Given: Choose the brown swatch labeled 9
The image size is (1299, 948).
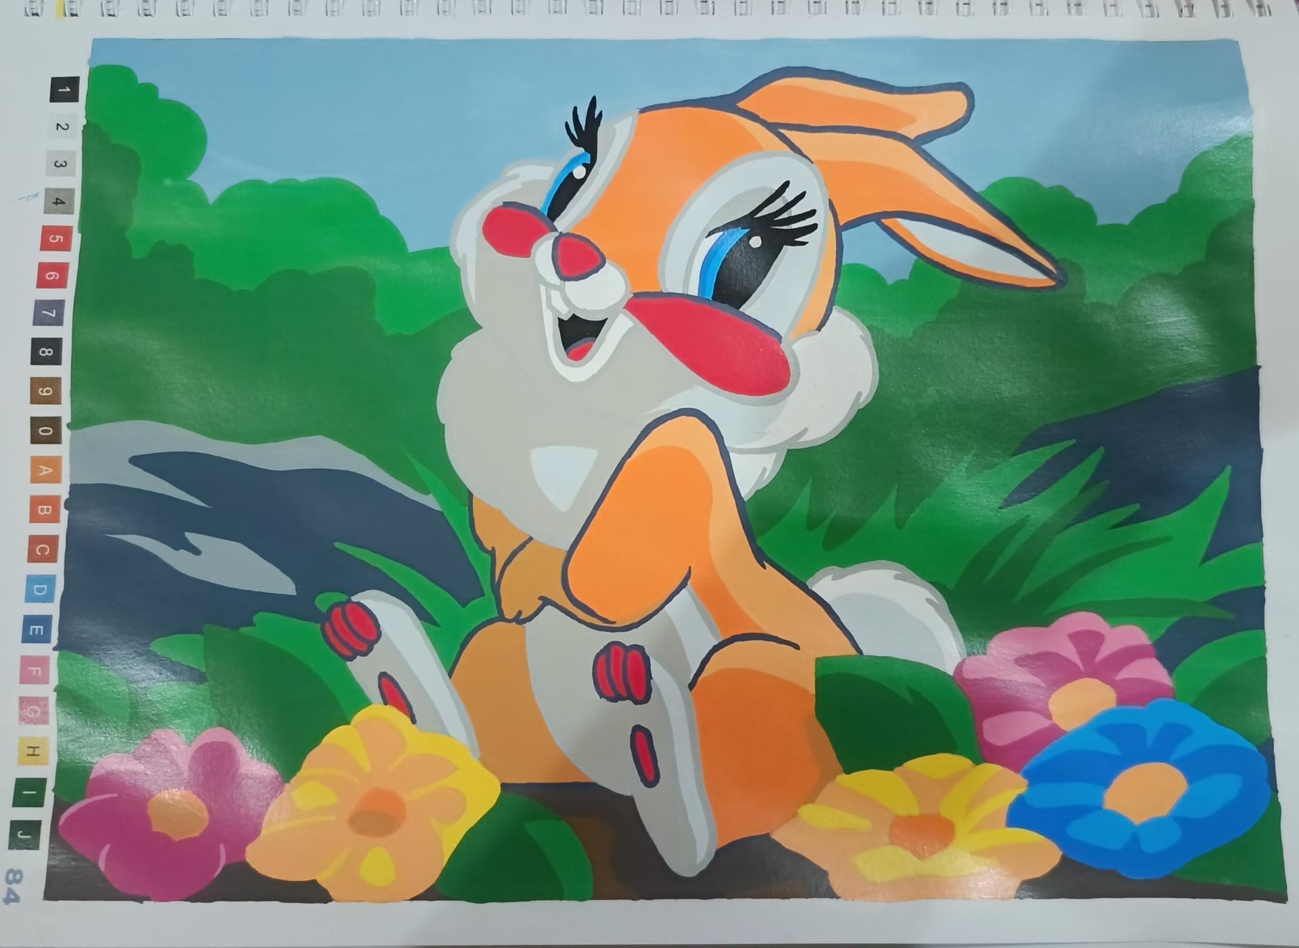Looking at the screenshot, I should click(45, 392).
